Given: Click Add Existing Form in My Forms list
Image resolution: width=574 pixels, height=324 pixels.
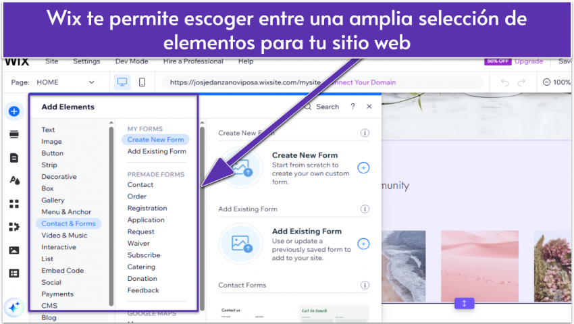Looking at the screenshot, I should pos(157,151).
